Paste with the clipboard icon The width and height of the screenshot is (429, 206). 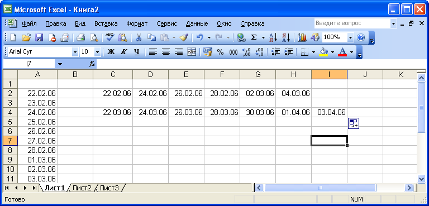(165, 37)
